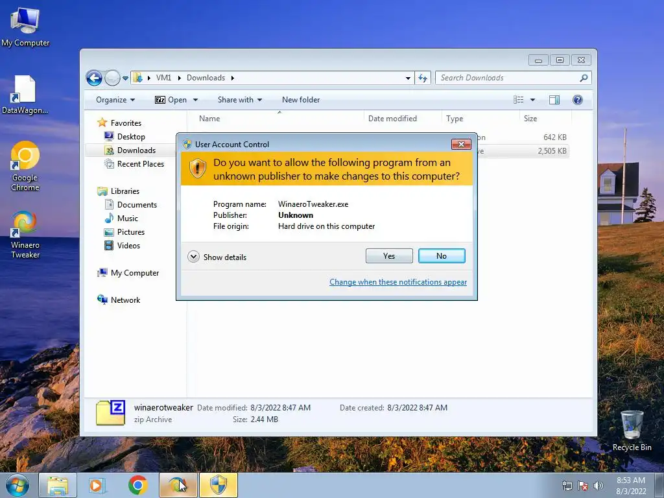The width and height of the screenshot is (664, 498).
Task: Create a New folder
Action: (301, 100)
